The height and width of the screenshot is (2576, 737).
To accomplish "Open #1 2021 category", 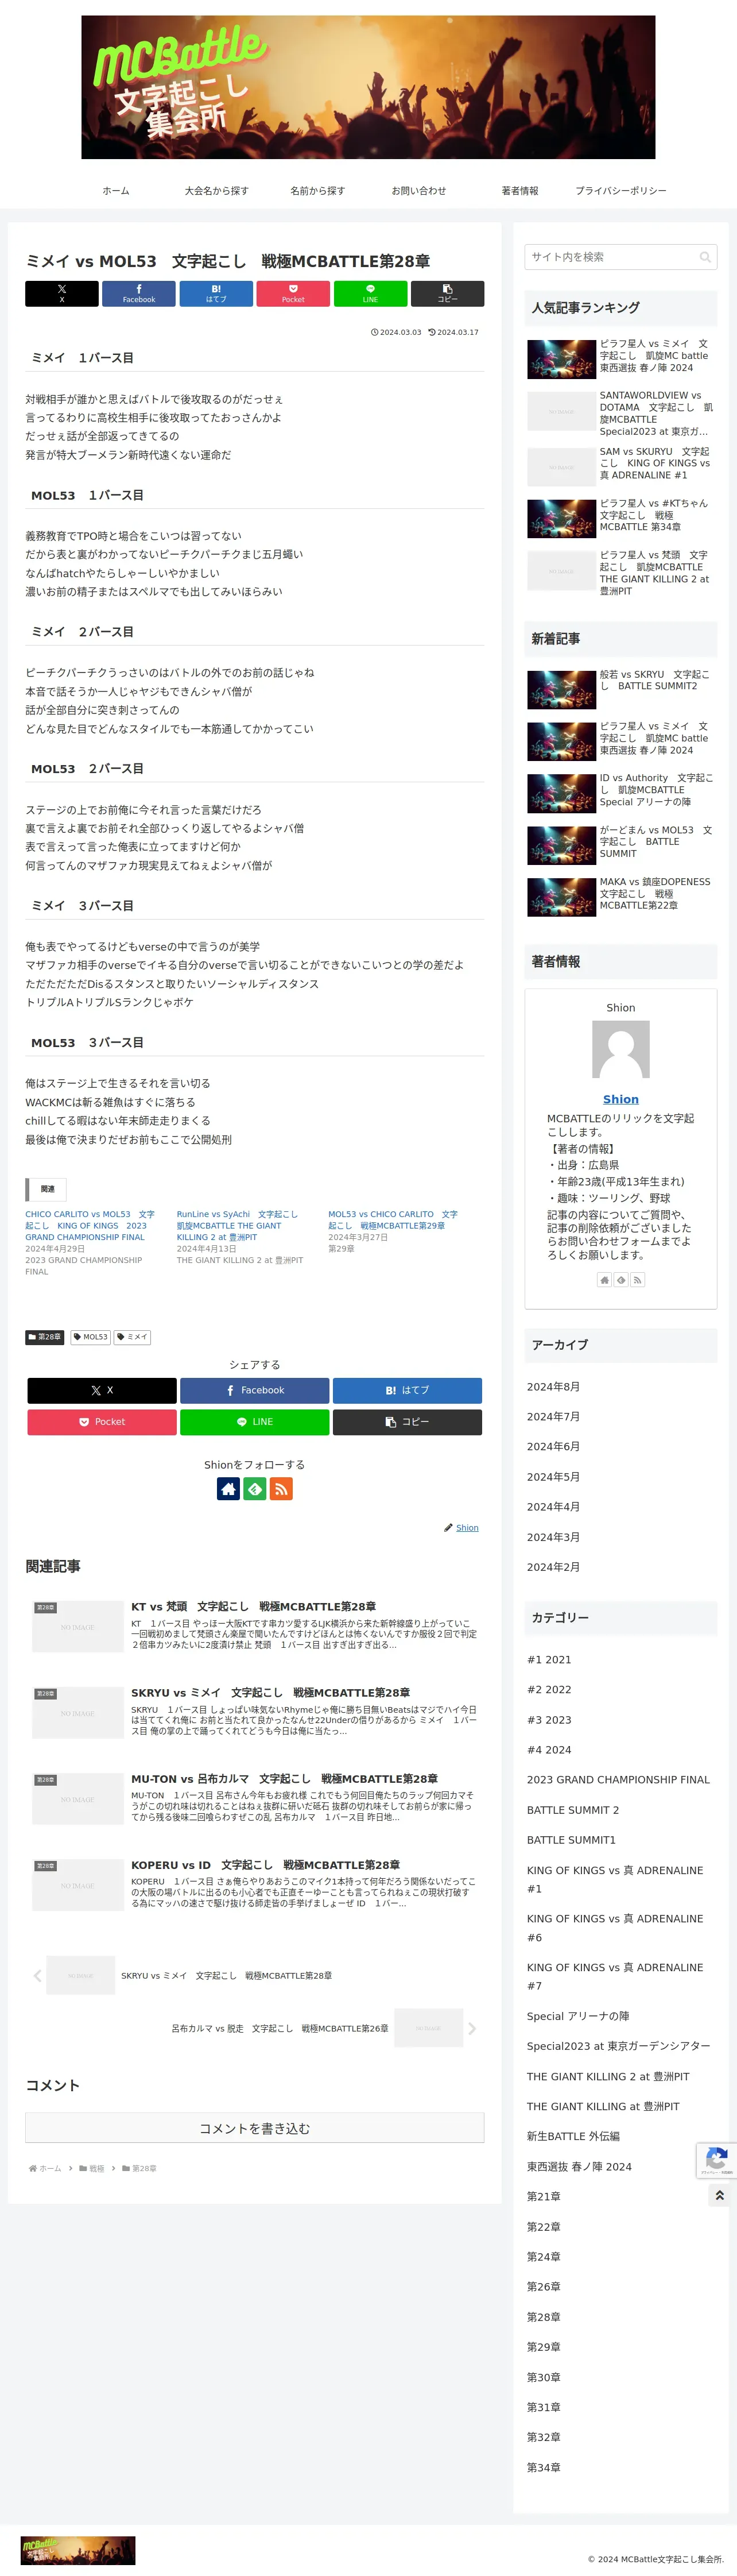I will click(x=549, y=1659).
